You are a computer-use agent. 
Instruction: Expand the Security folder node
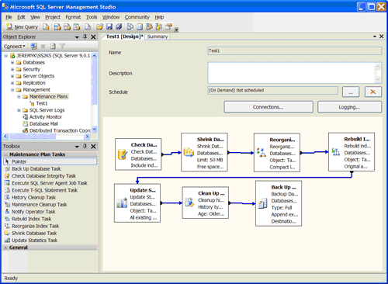coord(12,69)
